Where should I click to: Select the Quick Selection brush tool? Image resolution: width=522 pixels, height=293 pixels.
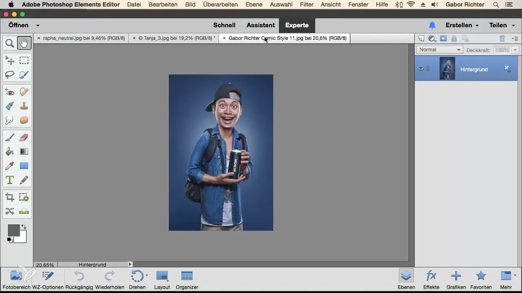[x=24, y=74]
